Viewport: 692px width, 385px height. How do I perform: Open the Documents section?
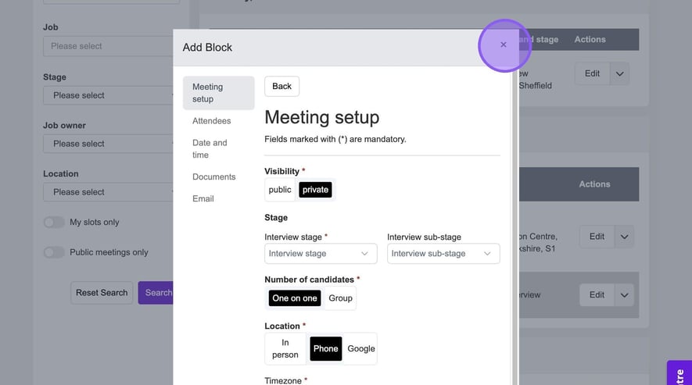pyautogui.click(x=213, y=177)
